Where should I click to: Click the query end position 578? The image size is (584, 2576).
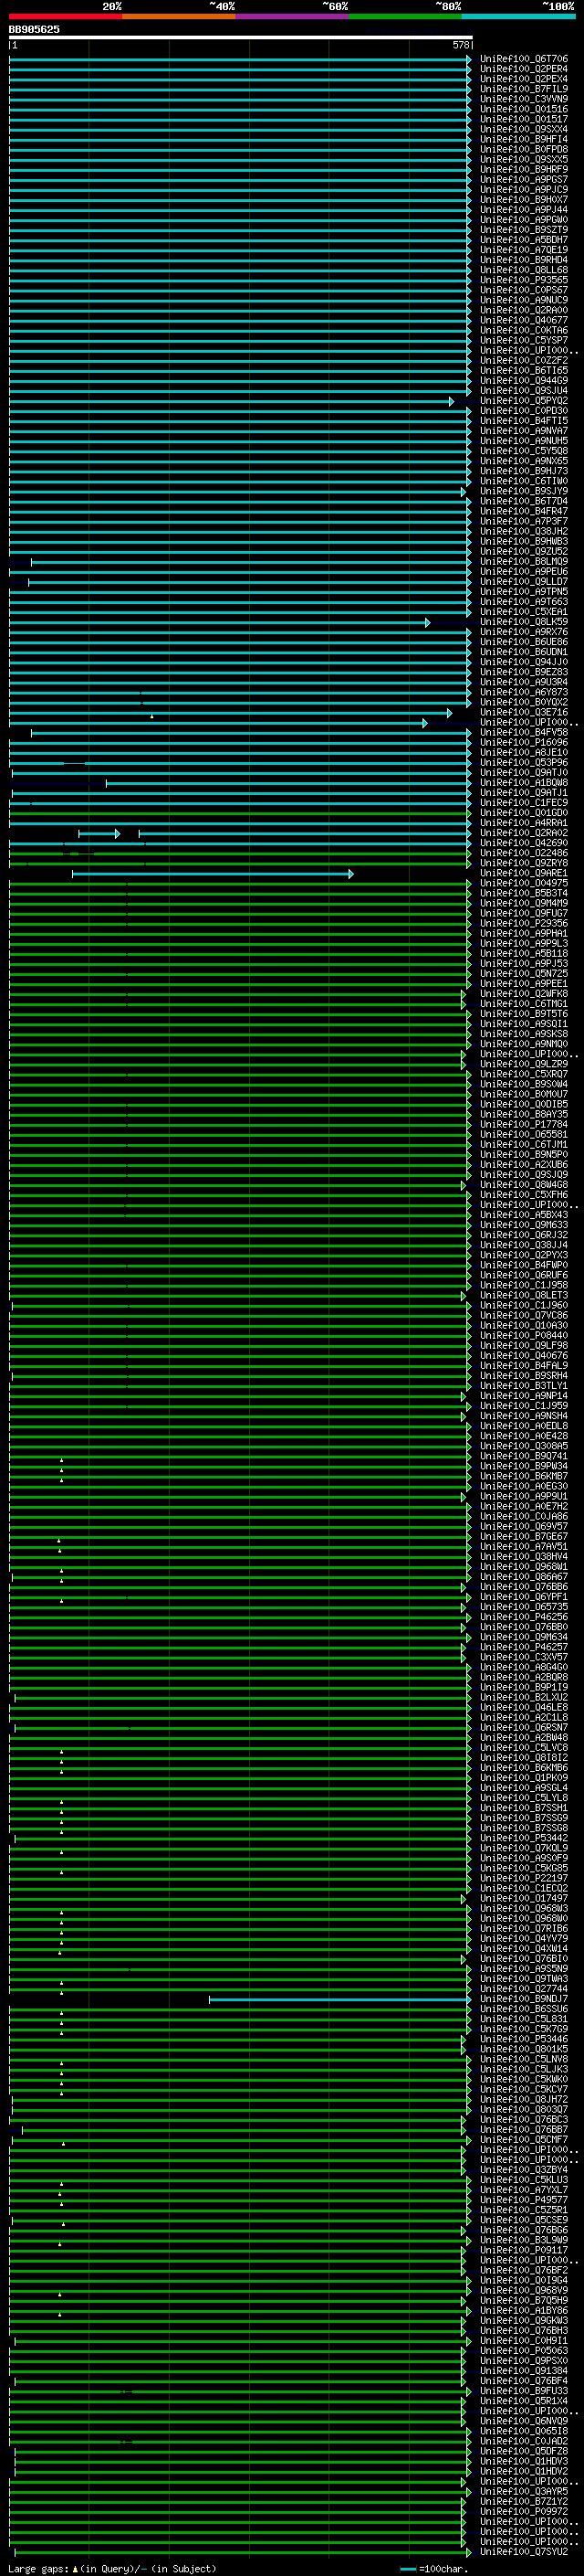point(460,45)
